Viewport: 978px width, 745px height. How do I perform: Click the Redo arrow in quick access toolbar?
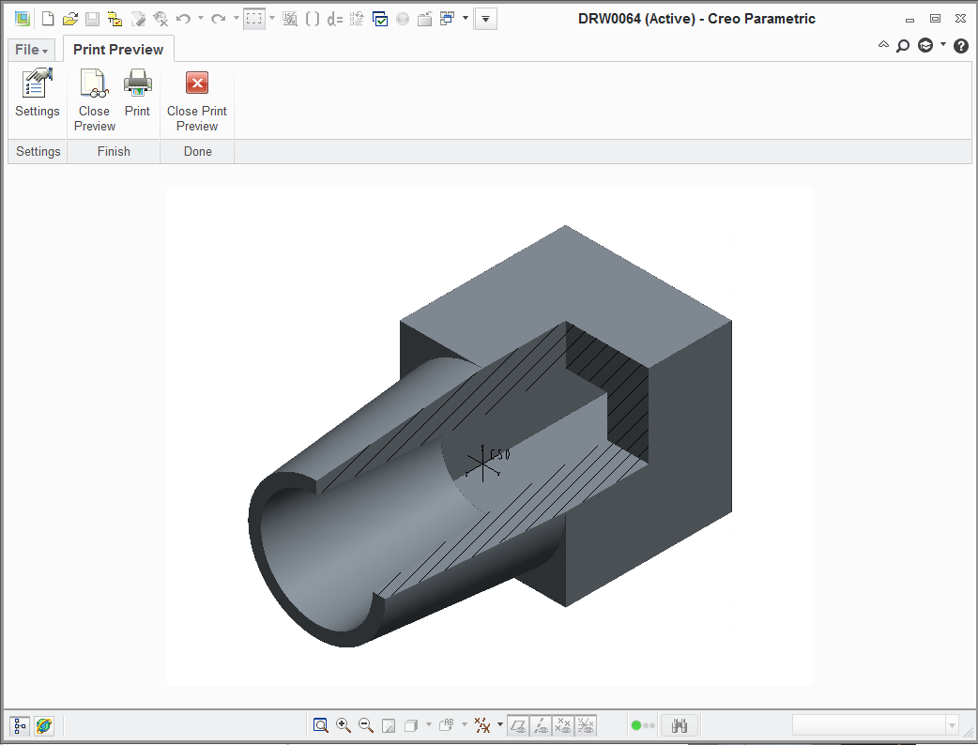[219, 19]
